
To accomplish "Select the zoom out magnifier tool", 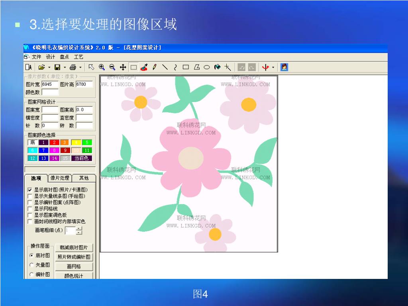I will (x=112, y=67).
